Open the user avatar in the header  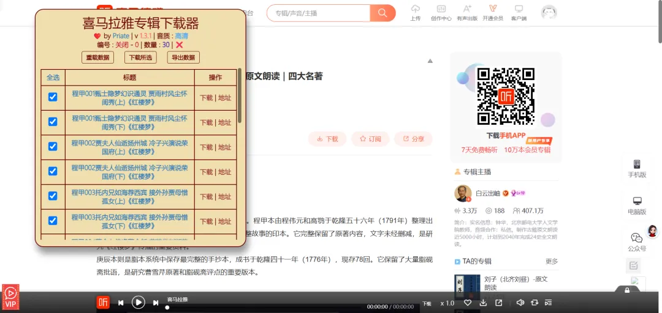tap(549, 13)
